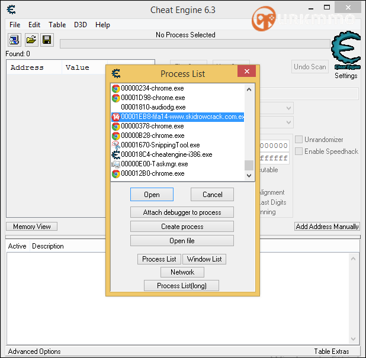This screenshot has height=358, width=366.
Task: Select 00000E00-Taskmgr.exe entry
Action: click(x=178, y=164)
